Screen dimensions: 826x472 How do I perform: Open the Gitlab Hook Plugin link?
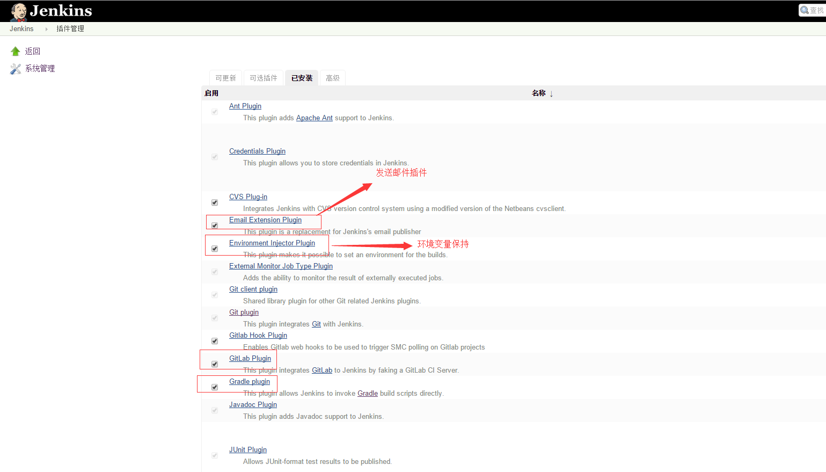click(x=258, y=336)
